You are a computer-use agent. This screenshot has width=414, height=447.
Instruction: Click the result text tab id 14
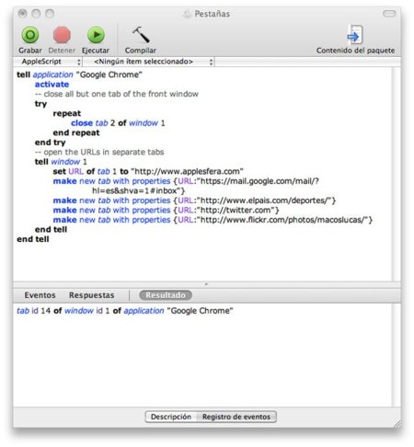(x=33, y=311)
